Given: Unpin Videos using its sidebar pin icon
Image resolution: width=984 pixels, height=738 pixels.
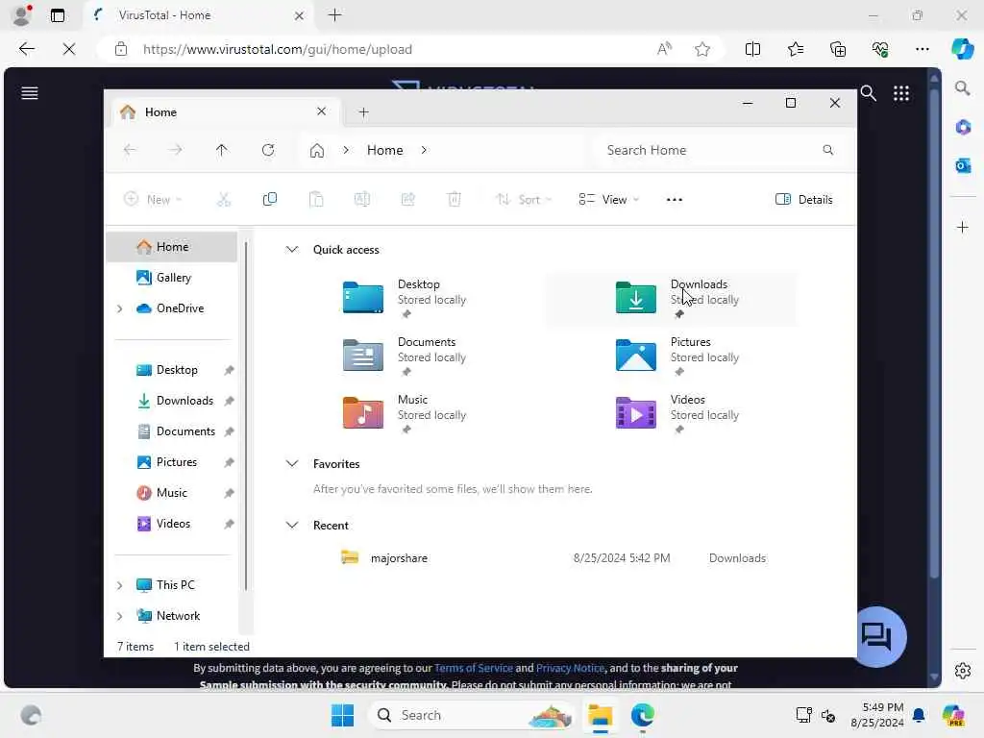Looking at the screenshot, I should (x=229, y=524).
